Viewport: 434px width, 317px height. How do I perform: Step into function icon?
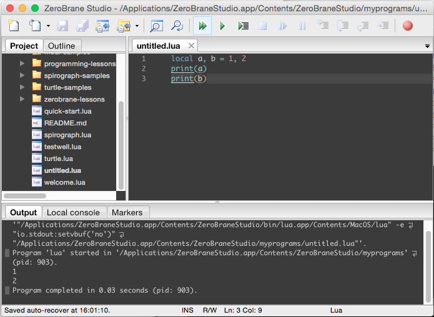[x=323, y=26]
